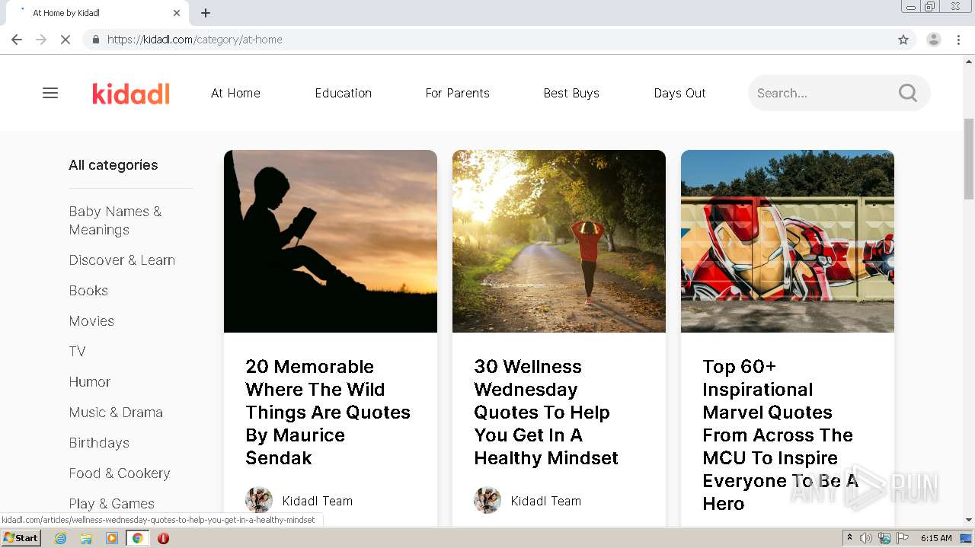Open a new browser tab
This screenshot has width=975, height=548.
tap(206, 13)
